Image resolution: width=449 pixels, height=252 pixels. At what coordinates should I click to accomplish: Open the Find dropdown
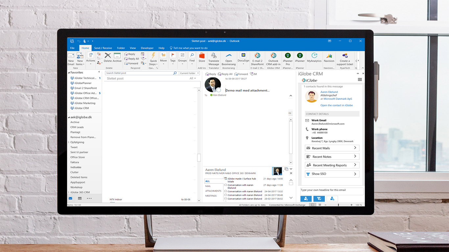(192, 58)
